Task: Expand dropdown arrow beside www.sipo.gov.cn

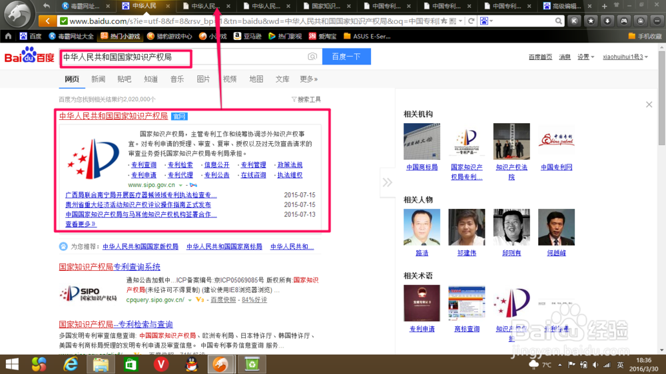Action: (x=180, y=185)
